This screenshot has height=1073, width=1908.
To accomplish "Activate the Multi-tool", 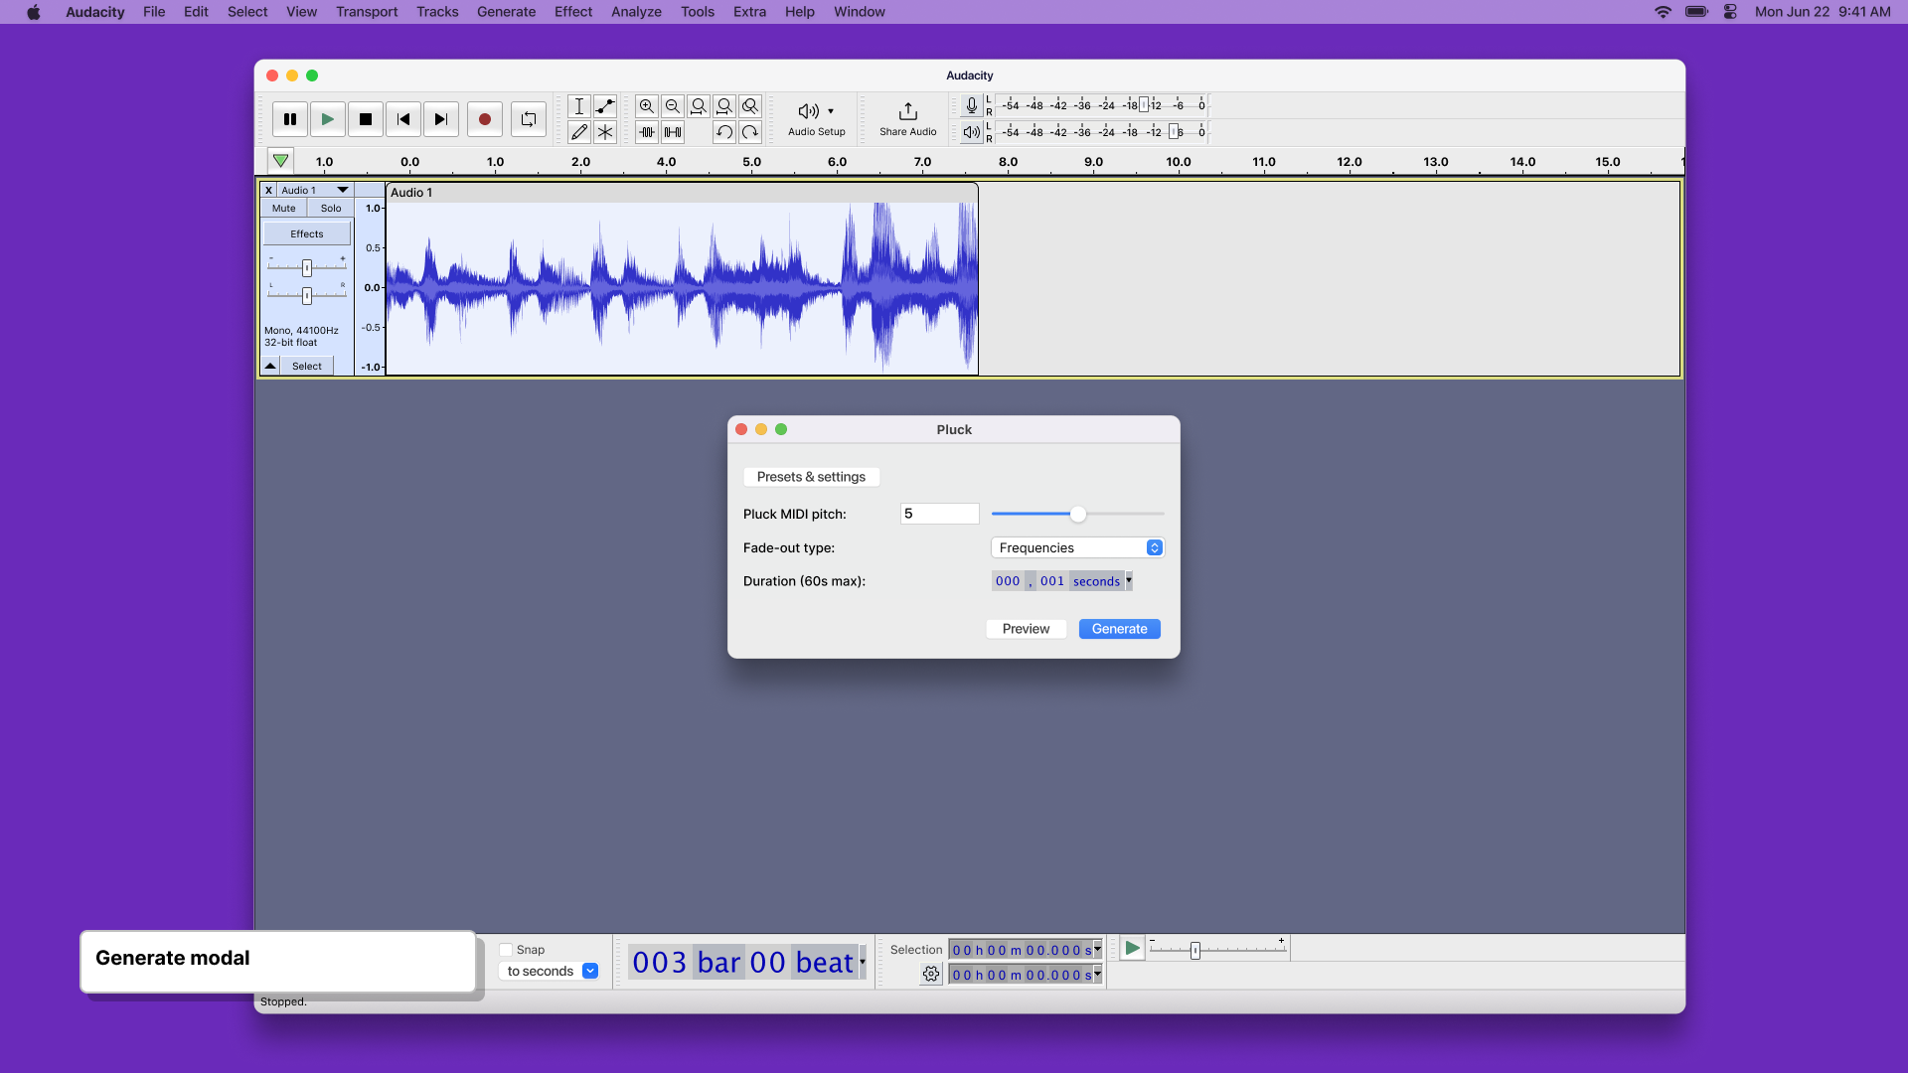I will click(605, 131).
